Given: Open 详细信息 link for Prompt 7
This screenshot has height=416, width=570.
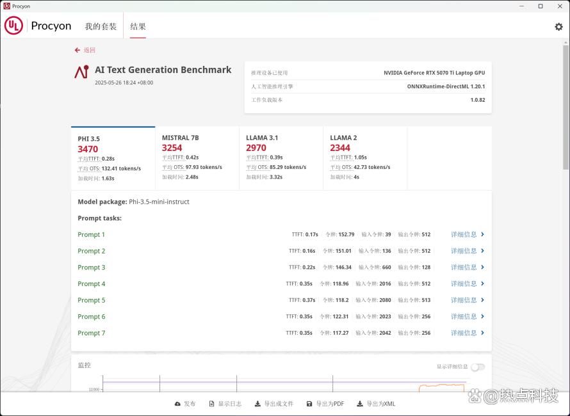Looking at the screenshot, I should point(464,333).
